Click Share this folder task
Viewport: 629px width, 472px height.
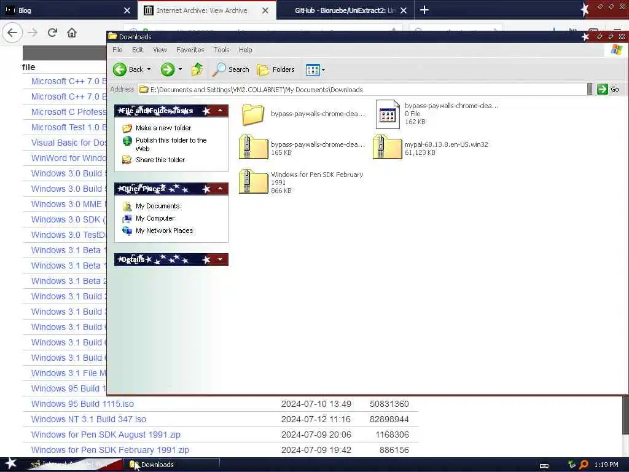(160, 160)
